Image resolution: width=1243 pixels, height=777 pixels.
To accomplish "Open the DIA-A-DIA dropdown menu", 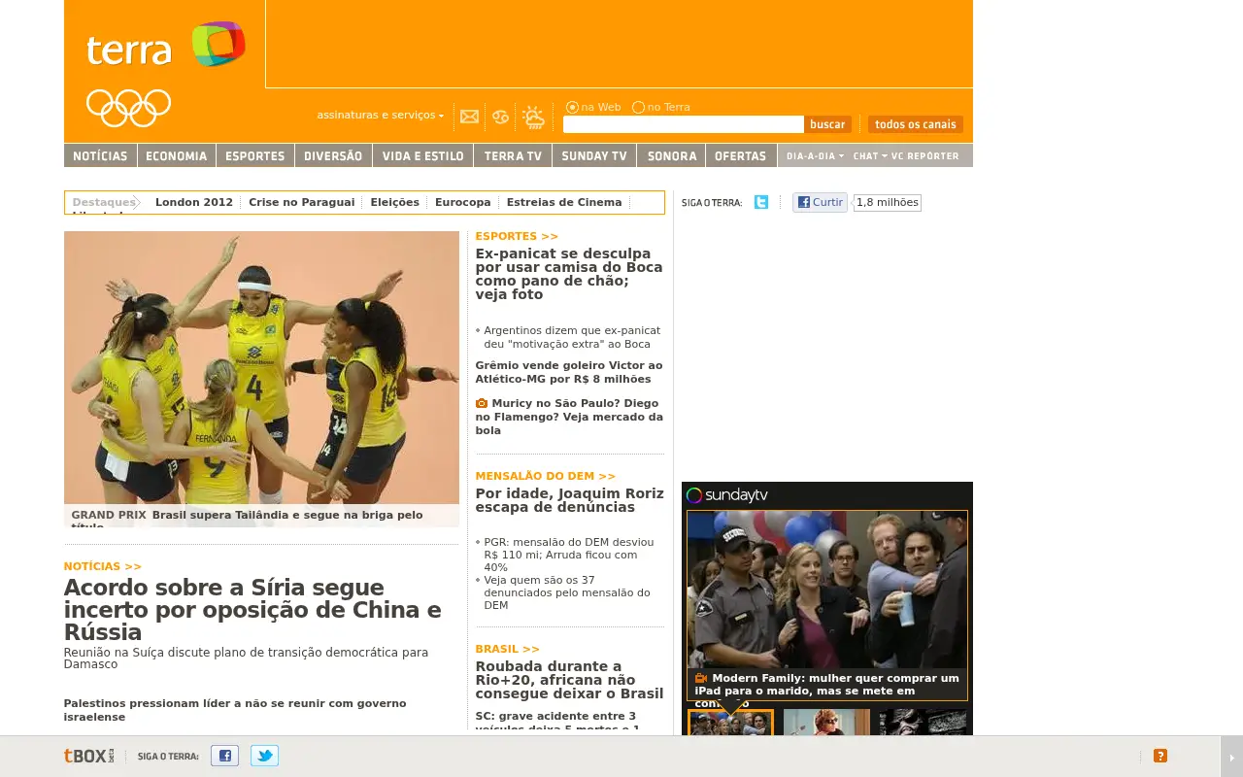I will [815, 155].
